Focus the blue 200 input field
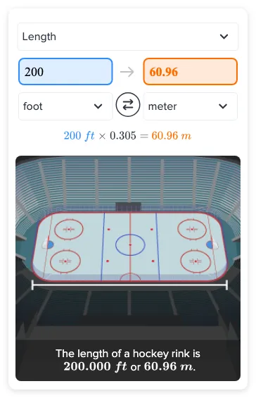The width and height of the screenshot is (256, 398). point(65,72)
